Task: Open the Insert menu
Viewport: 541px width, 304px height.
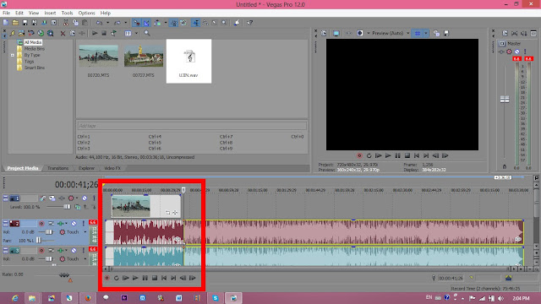Action: click(x=50, y=14)
